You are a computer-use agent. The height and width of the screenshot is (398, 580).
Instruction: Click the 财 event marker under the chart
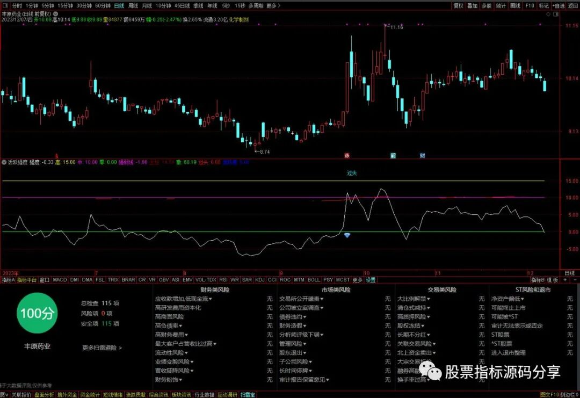tap(423, 156)
